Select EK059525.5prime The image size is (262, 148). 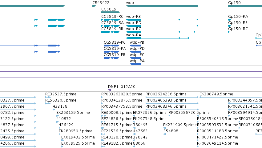[78, 143]
